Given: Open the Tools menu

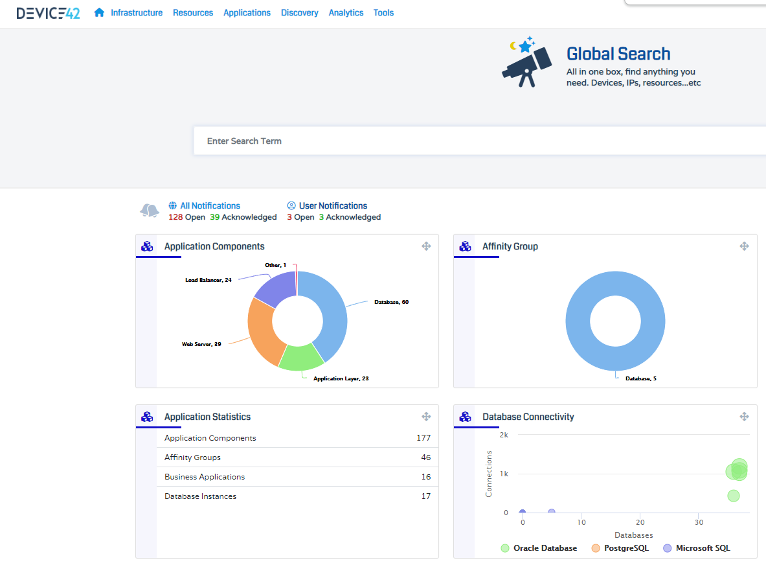Looking at the screenshot, I should (x=383, y=12).
